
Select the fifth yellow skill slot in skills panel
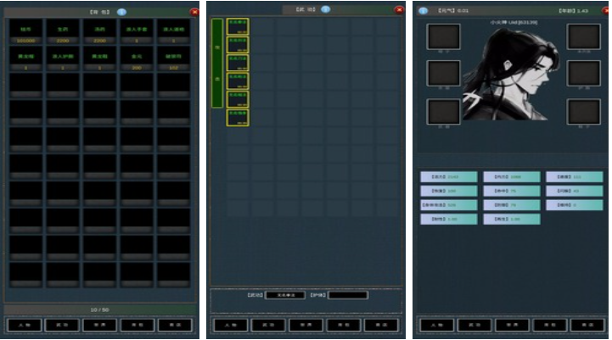238,99
